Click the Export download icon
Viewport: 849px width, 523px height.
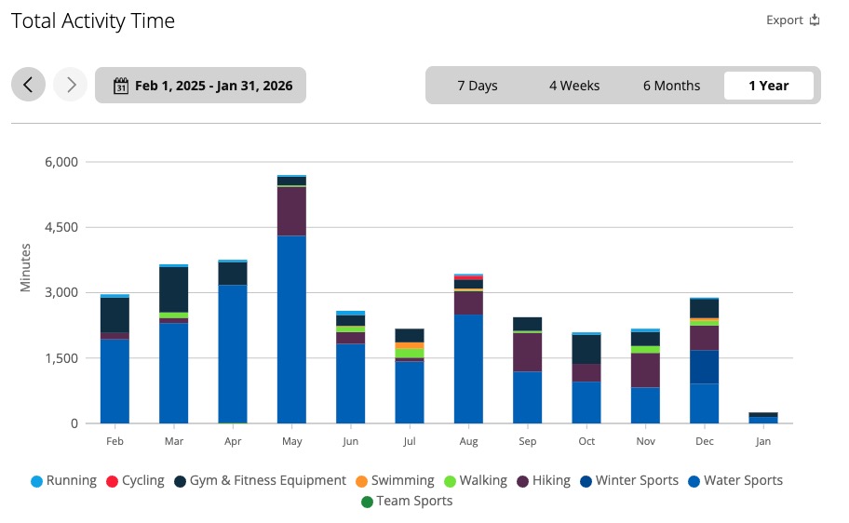pos(815,20)
